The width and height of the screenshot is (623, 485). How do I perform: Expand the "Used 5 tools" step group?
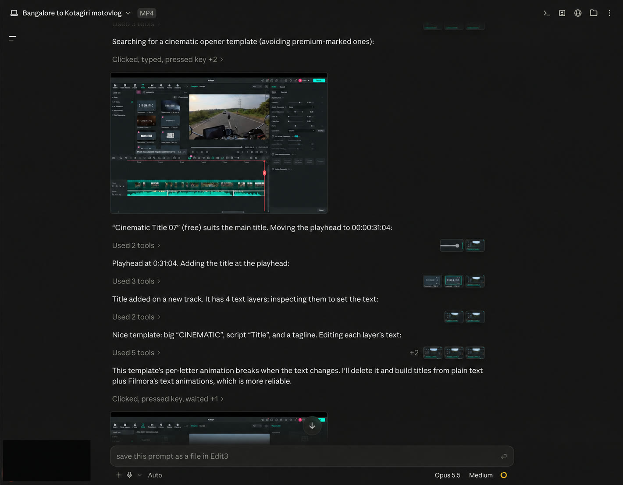click(136, 353)
